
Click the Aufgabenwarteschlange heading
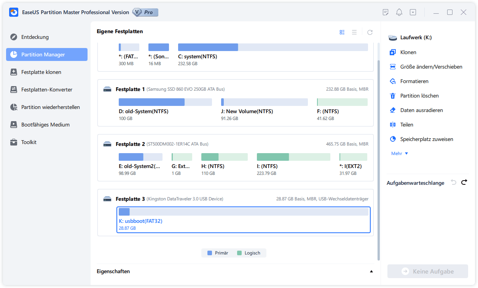click(x=416, y=183)
